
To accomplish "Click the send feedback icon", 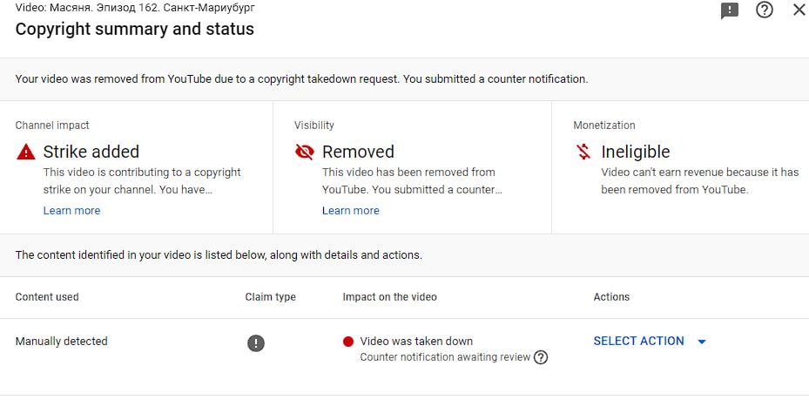I will pyautogui.click(x=730, y=10).
